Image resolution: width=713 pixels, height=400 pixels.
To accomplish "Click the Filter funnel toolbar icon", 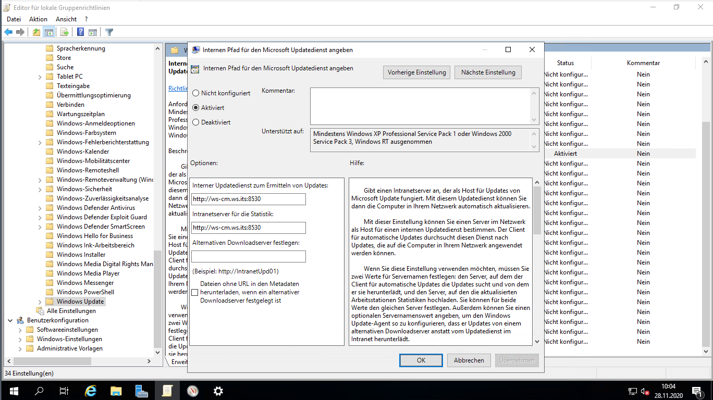I will tap(109, 32).
